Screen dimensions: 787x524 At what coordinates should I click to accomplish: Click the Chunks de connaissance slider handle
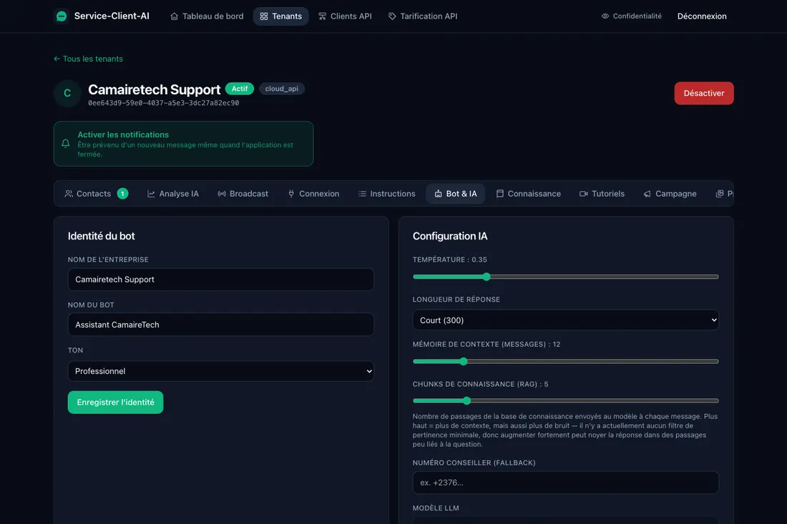click(466, 400)
